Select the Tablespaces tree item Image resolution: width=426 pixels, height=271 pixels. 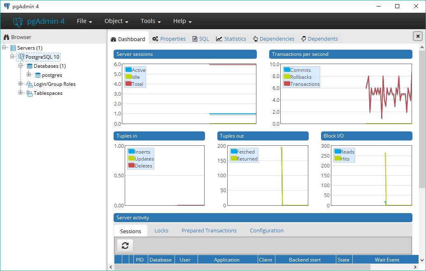click(x=48, y=93)
